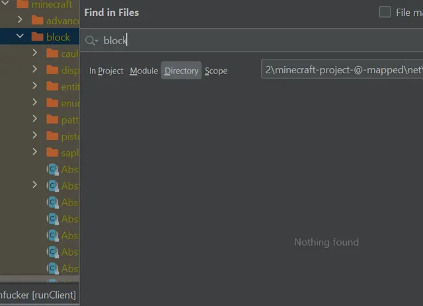Expand the enu folder chevron
423x306 pixels.
point(34,102)
